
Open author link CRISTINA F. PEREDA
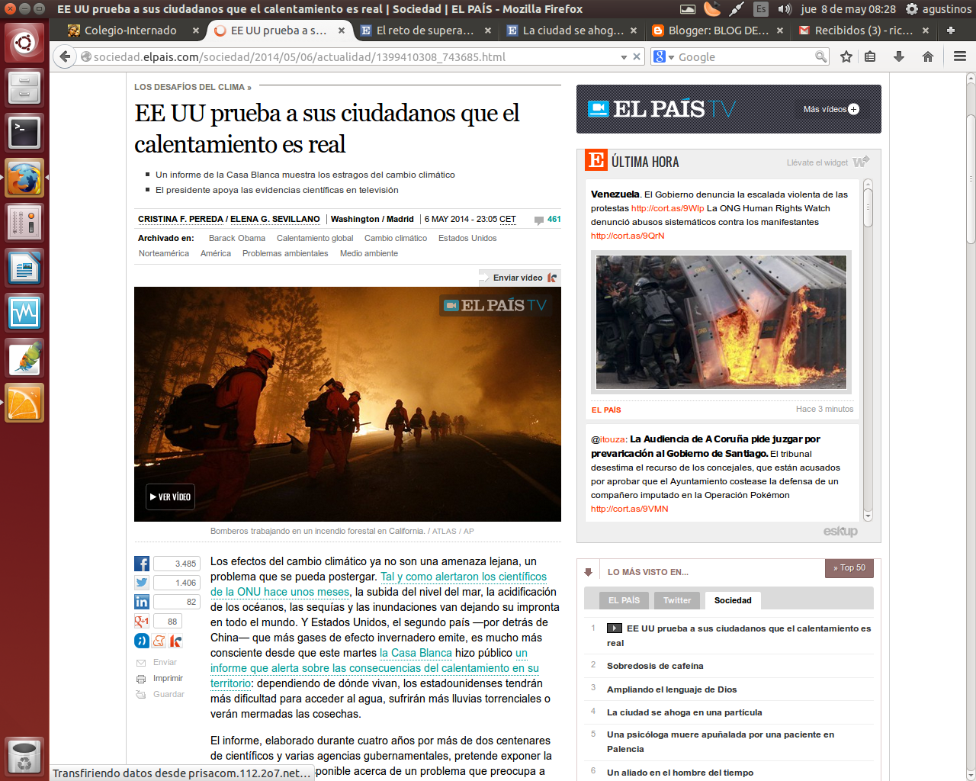[181, 220]
